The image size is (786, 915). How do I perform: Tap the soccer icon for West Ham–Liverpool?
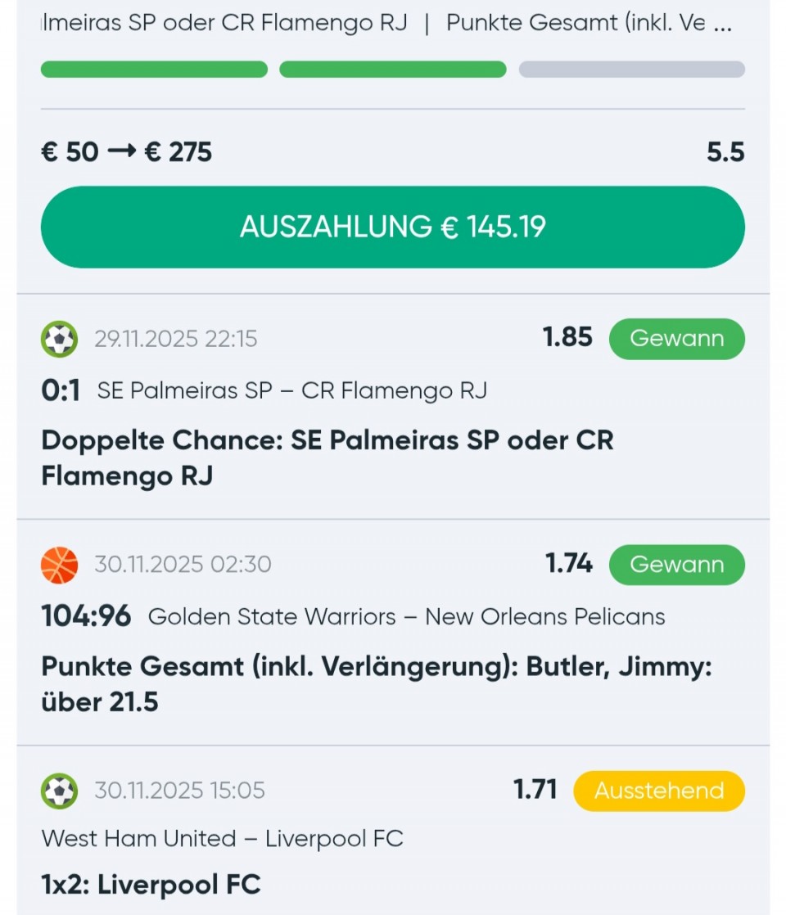59,791
